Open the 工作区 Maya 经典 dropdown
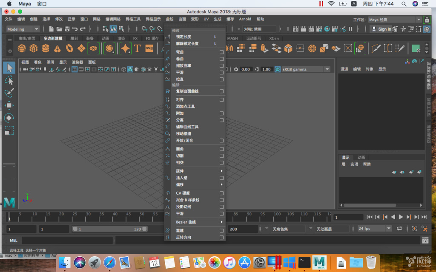 [x=395, y=20]
